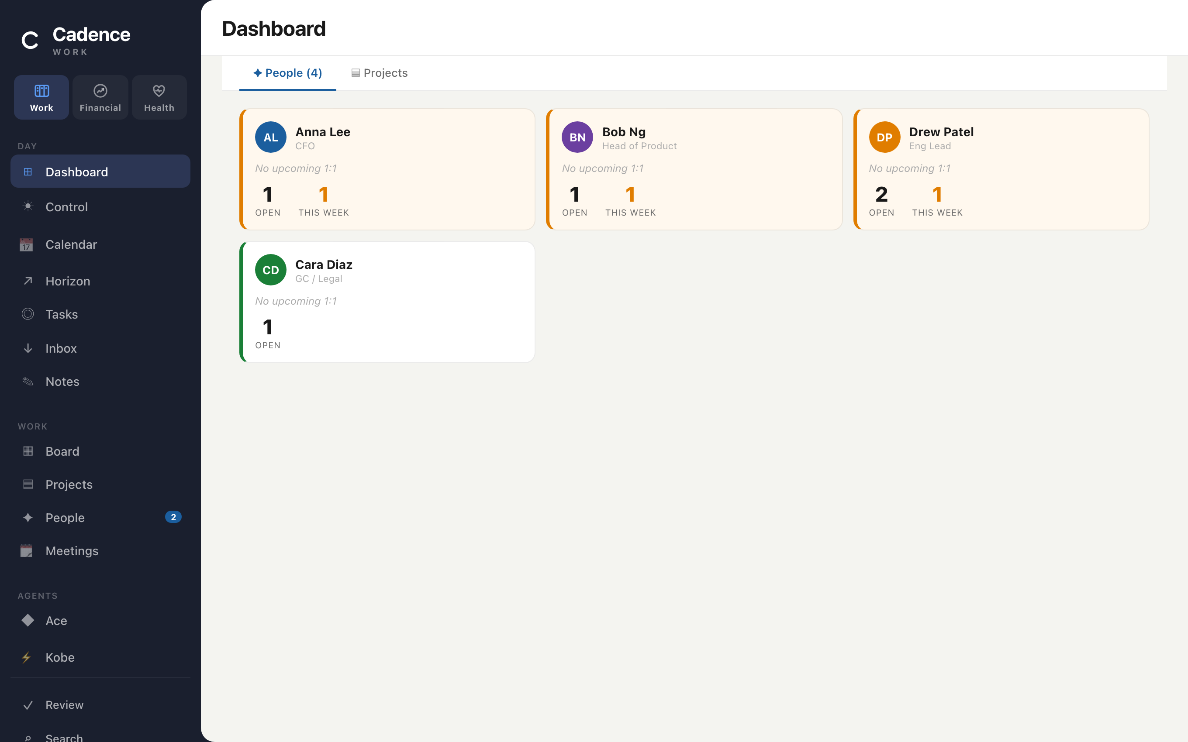Image resolution: width=1188 pixels, height=742 pixels.
Task: Click the CD avatar for Cara Diaz
Action: pyautogui.click(x=270, y=269)
